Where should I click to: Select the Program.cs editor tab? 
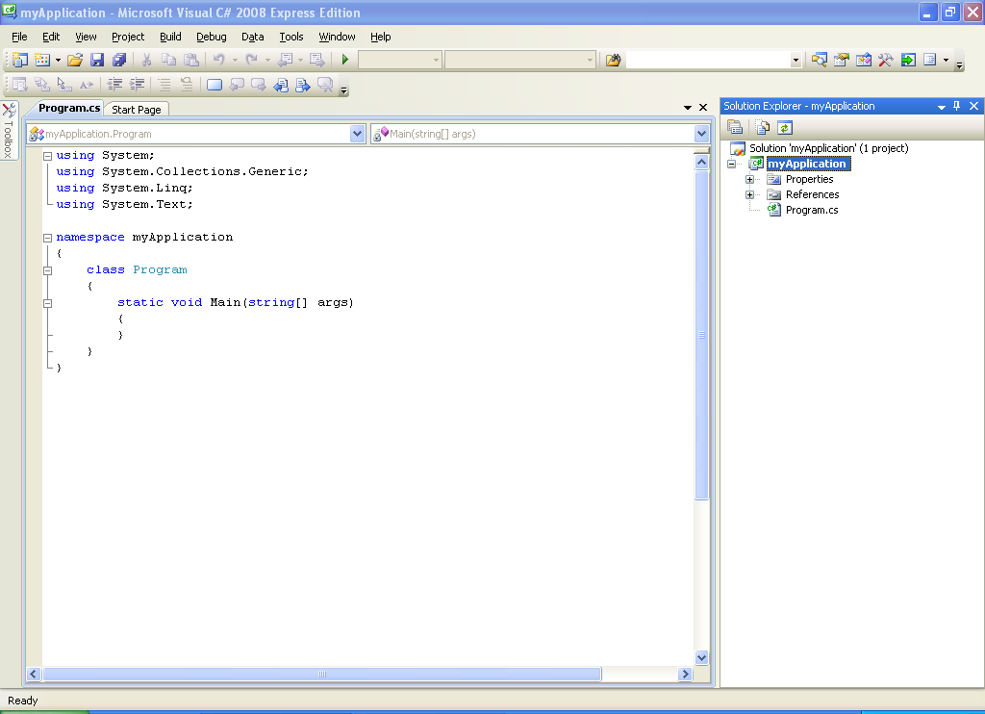69,108
